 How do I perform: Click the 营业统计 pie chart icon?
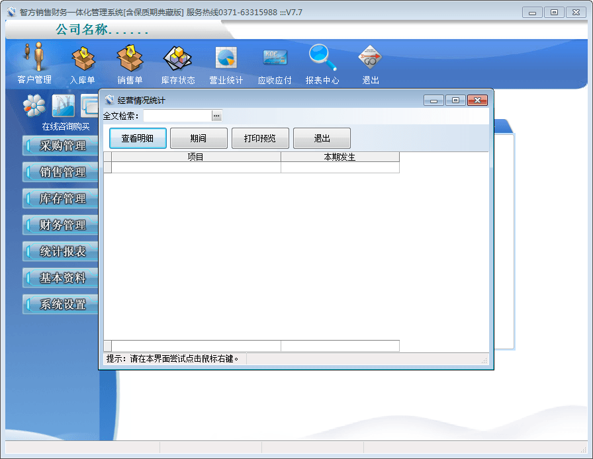click(x=226, y=60)
